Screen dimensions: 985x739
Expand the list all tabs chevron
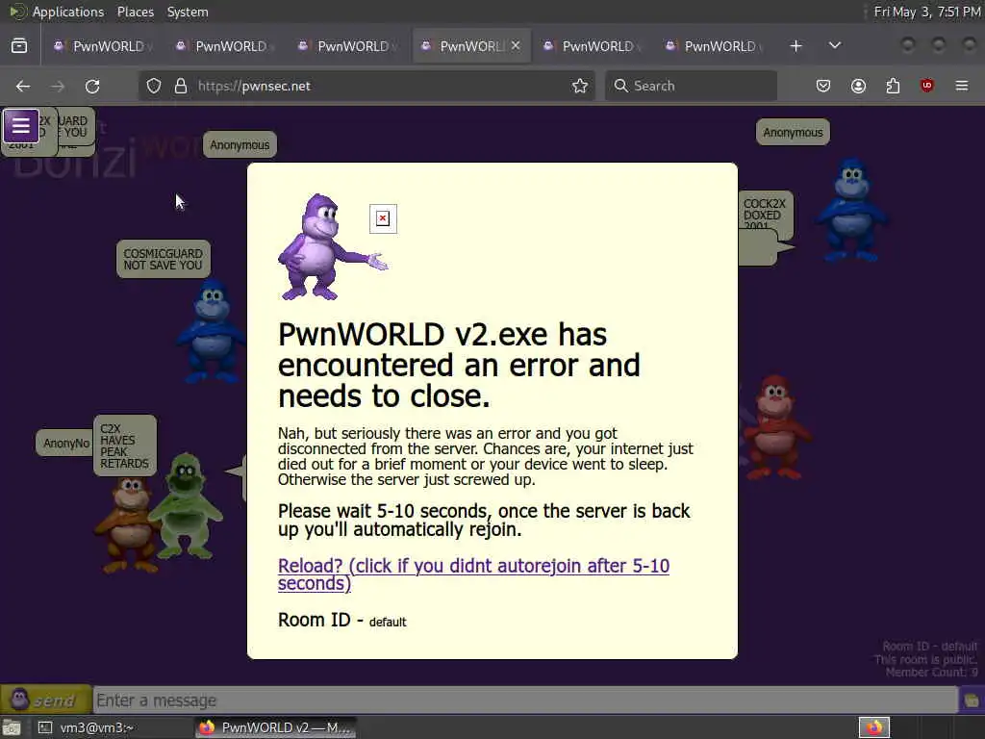(x=835, y=45)
